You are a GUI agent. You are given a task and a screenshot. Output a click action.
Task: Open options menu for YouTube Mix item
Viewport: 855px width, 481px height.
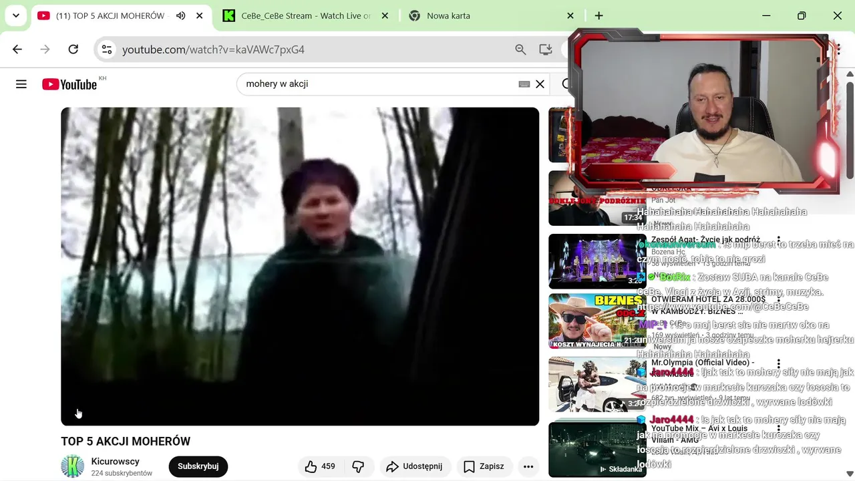[x=778, y=429]
